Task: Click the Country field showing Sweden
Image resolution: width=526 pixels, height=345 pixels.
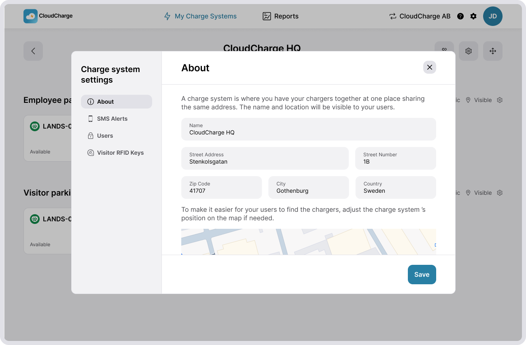Action: (x=396, y=187)
